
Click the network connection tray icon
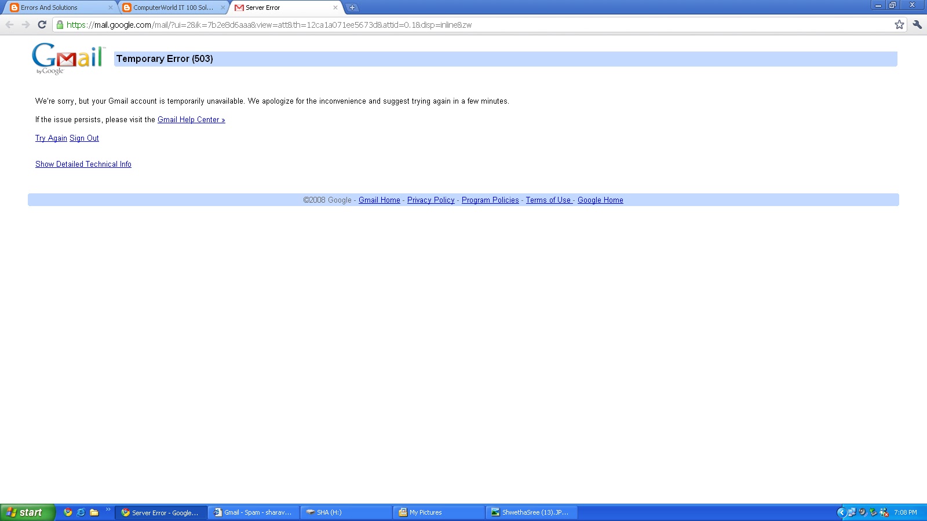point(852,512)
